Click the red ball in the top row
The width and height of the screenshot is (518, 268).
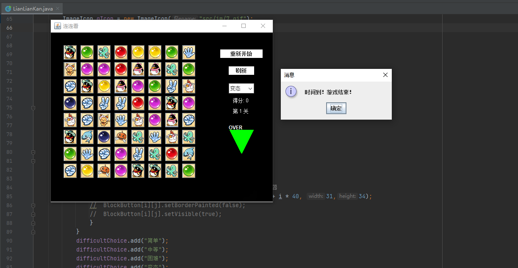click(x=121, y=52)
